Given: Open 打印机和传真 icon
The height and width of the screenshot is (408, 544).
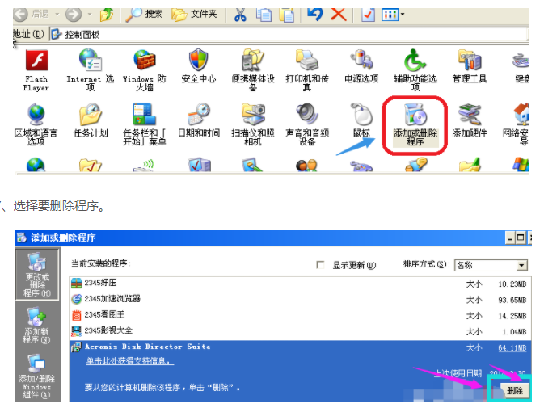Looking at the screenshot, I should [x=306, y=62].
